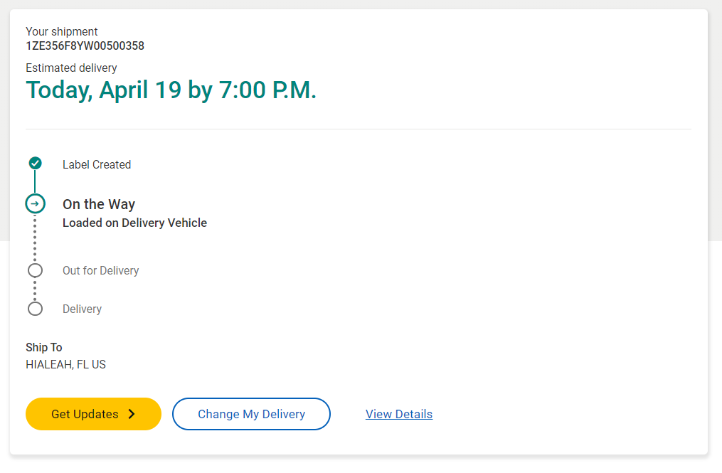
Task: Click the Out for Delivery step label
Action: pyautogui.click(x=100, y=270)
